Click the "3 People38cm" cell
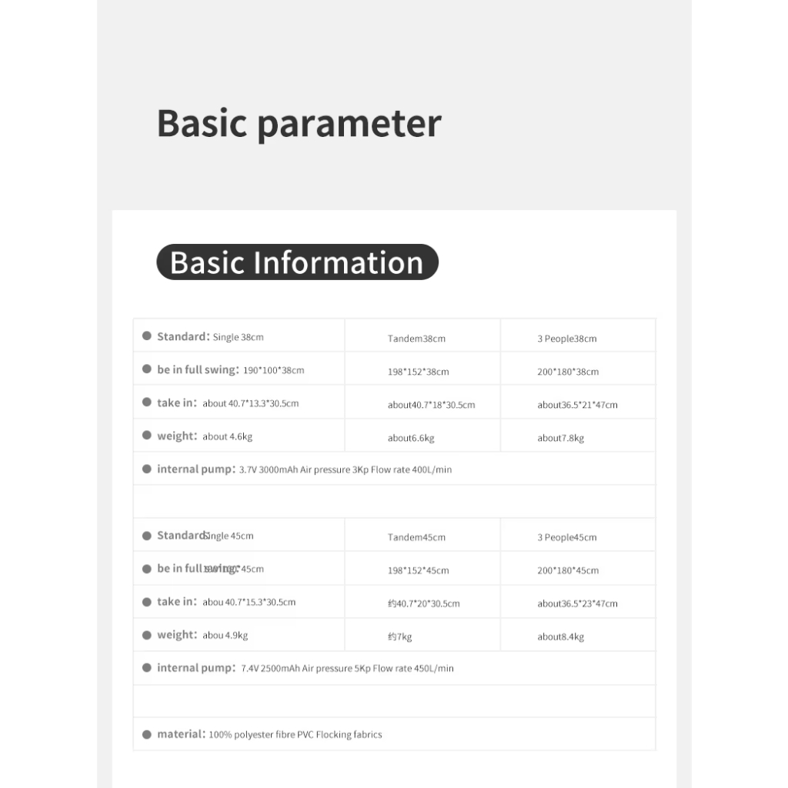This screenshot has height=788, width=788. tap(567, 339)
